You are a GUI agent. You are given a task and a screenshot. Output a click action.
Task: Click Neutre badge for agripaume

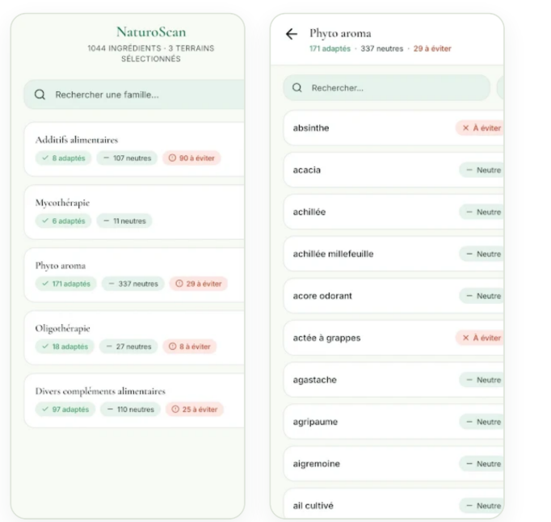482,422
